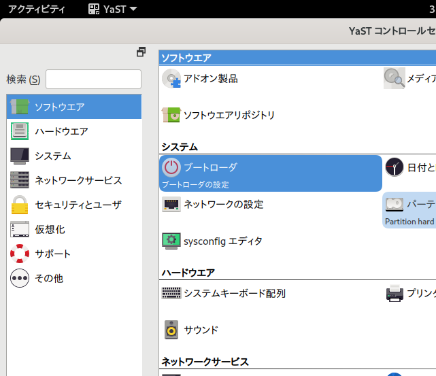Viewport: 436px width, 376px height.
Task: Open the プリンタ printer icon
Action: (395, 293)
